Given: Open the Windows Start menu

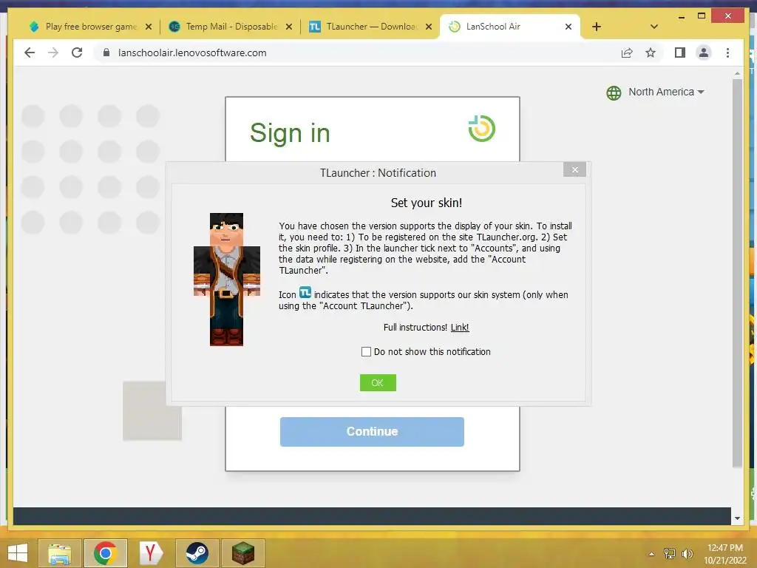Looking at the screenshot, I should coord(18,553).
